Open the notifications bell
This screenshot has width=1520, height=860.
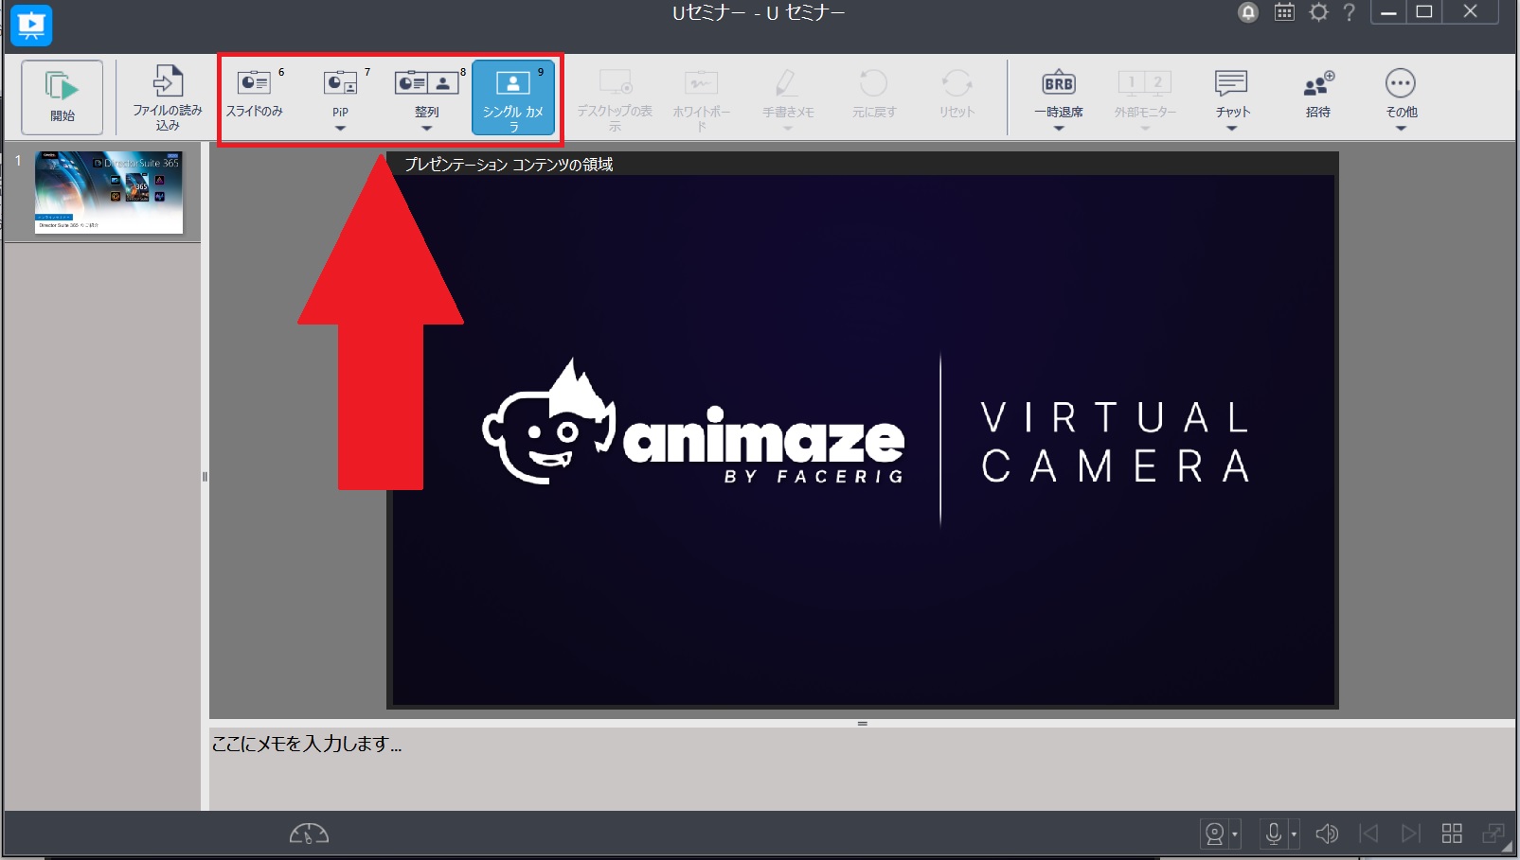[x=1248, y=12]
